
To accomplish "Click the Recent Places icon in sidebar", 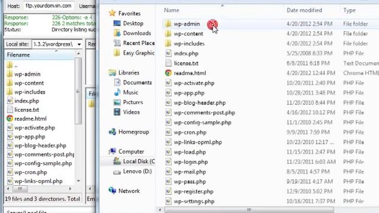I will [x=117, y=43].
